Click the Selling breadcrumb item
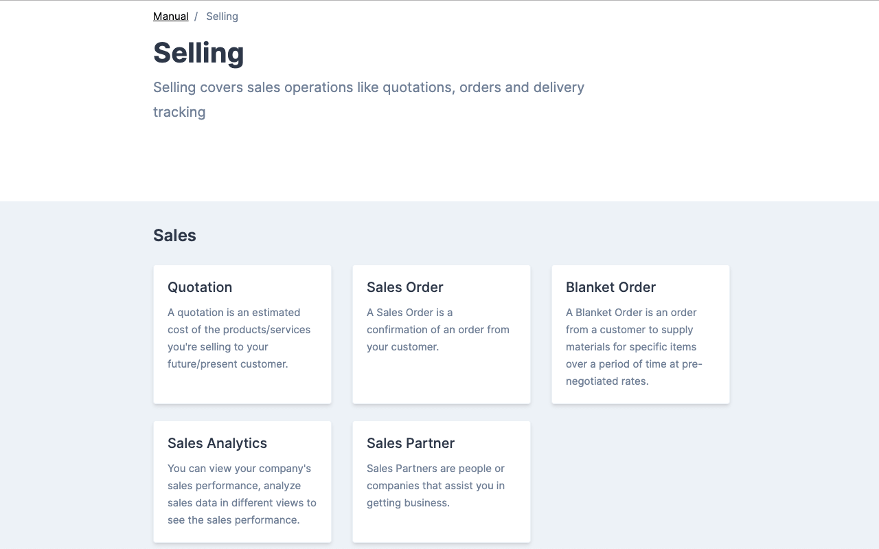879x549 pixels. click(x=221, y=16)
